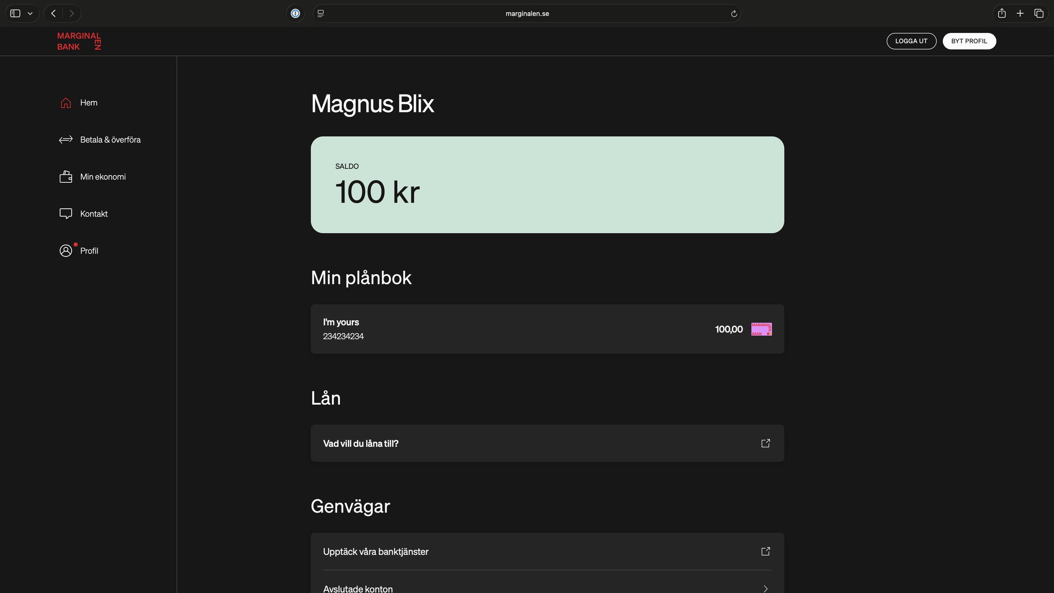This screenshot has height=593, width=1054.
Task: Open the sidebar options dropdown chevron
Action: [30, 13]
